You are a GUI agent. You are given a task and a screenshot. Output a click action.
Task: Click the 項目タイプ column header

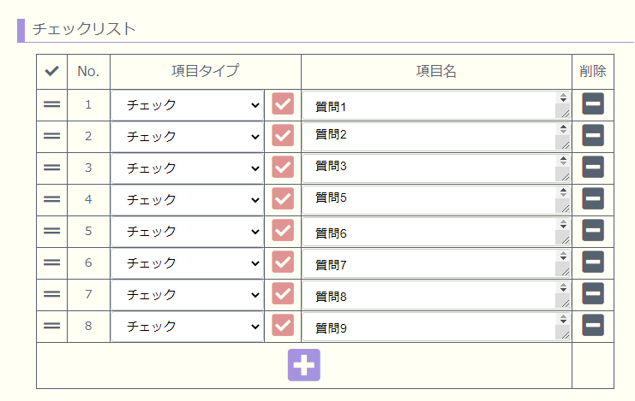pyautogui.click(x=206, y=71)
